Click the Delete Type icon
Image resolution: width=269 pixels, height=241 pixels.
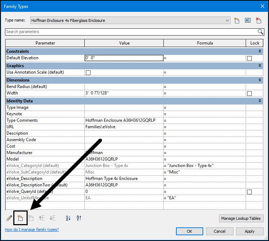259,20
